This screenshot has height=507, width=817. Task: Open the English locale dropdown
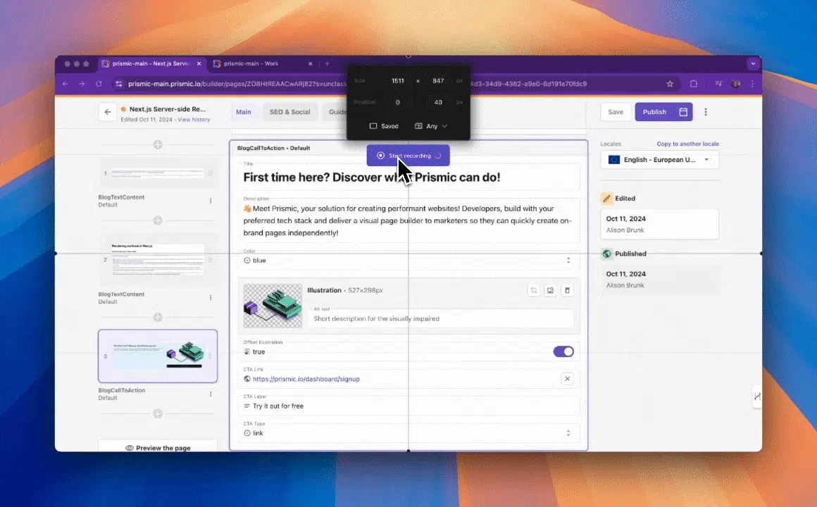[659, 160]
